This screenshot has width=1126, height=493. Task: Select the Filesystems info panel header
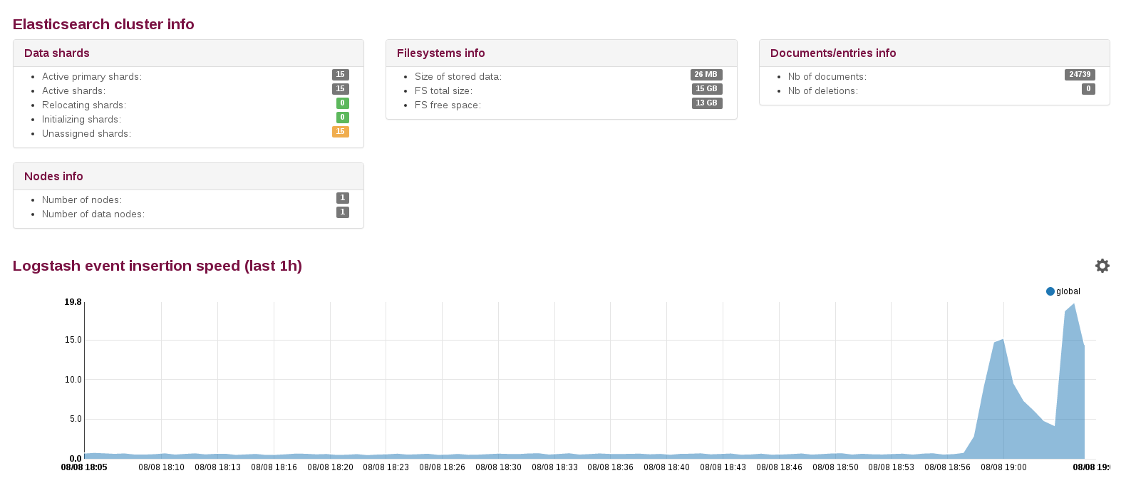(562, 53)
